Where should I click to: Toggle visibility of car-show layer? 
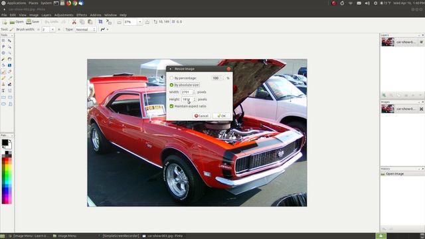point(421,42)
